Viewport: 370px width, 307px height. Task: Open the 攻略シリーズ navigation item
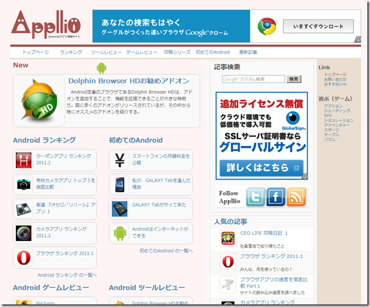pos(177,52)
